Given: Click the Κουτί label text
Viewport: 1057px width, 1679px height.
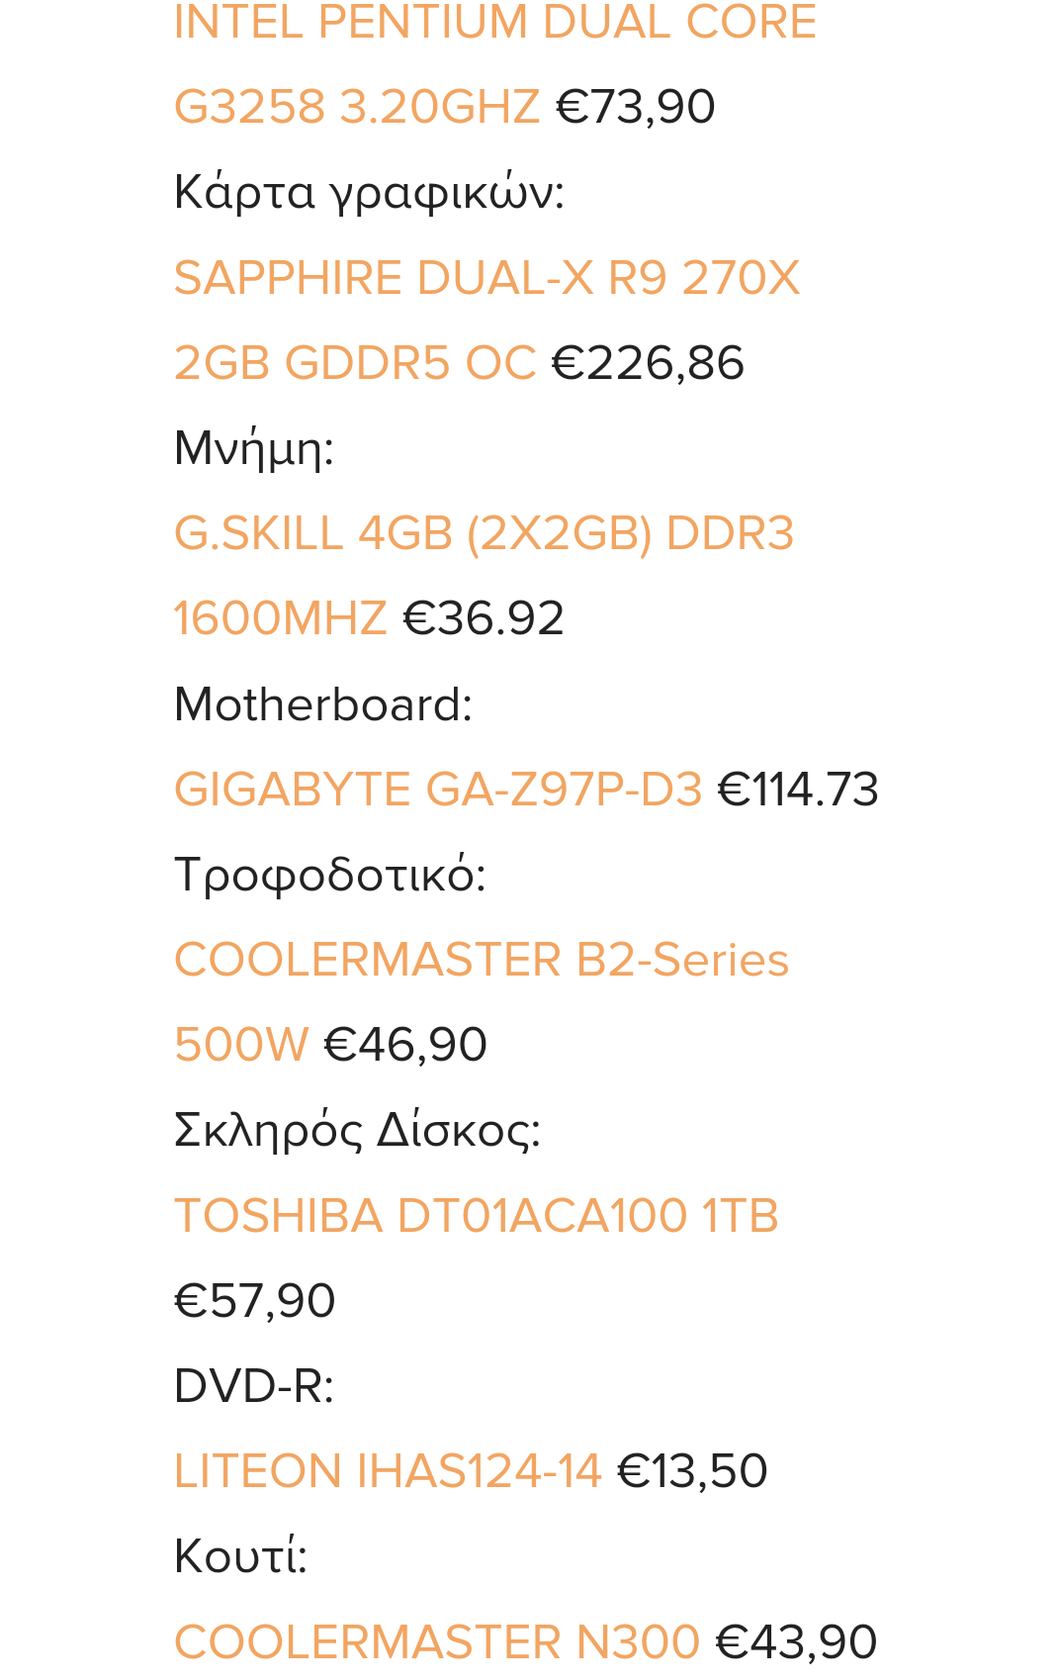Looking at the screenshot, I should [240, 1556].
